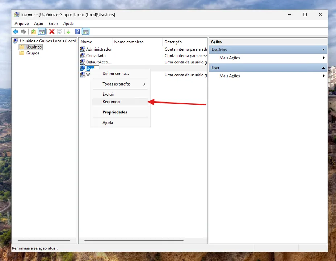Sort by the Nome completo column header
The height and width of the screenshot is (261, 336).
(x=137, y=42)
